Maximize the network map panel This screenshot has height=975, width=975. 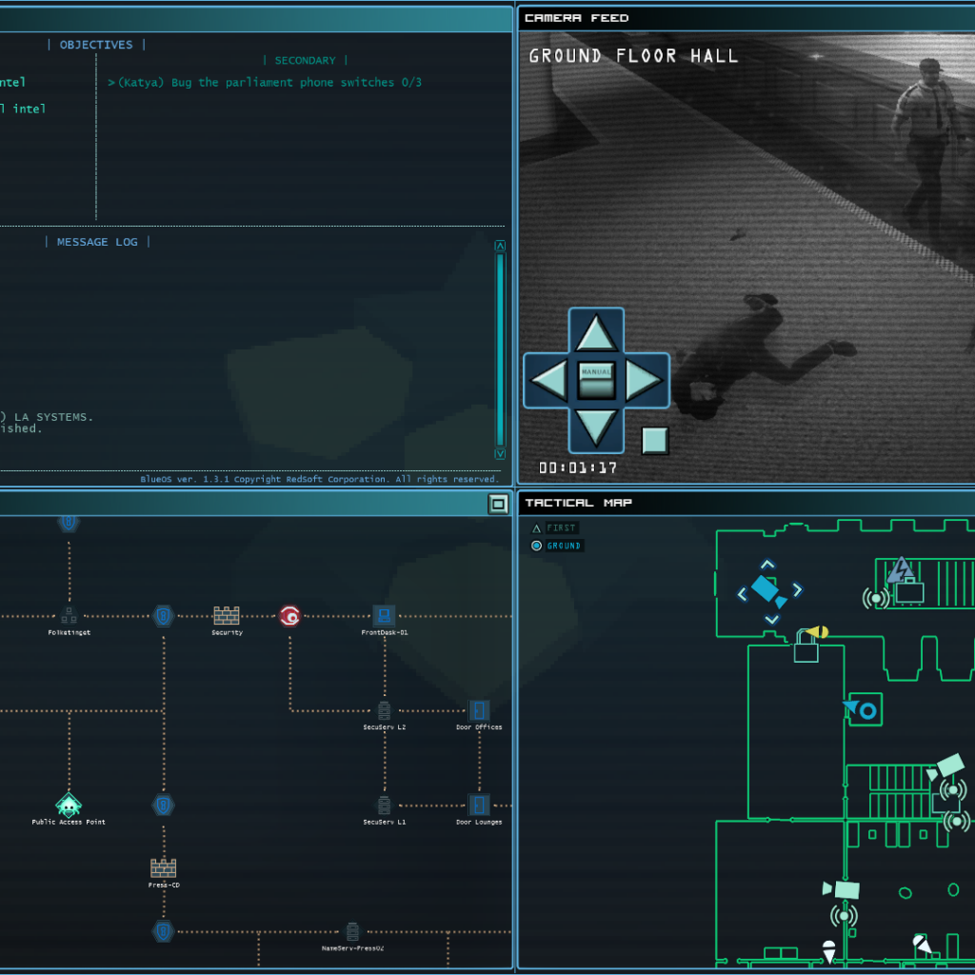(498, 504)
